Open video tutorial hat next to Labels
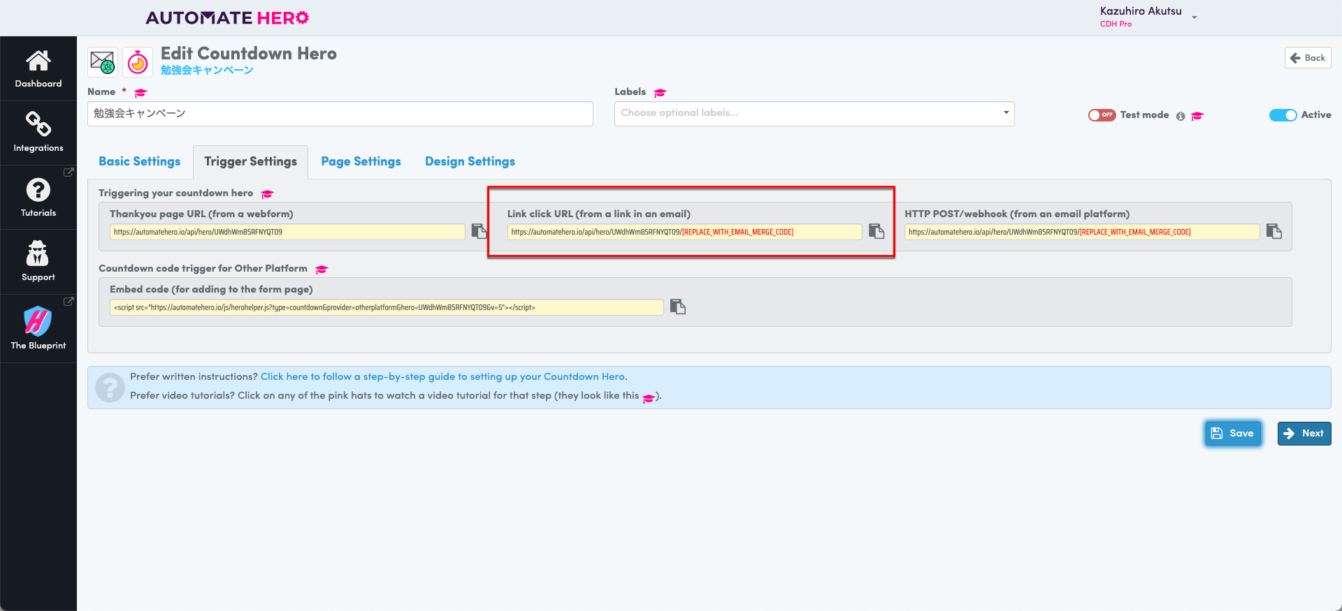 click(x=660, y=93)
